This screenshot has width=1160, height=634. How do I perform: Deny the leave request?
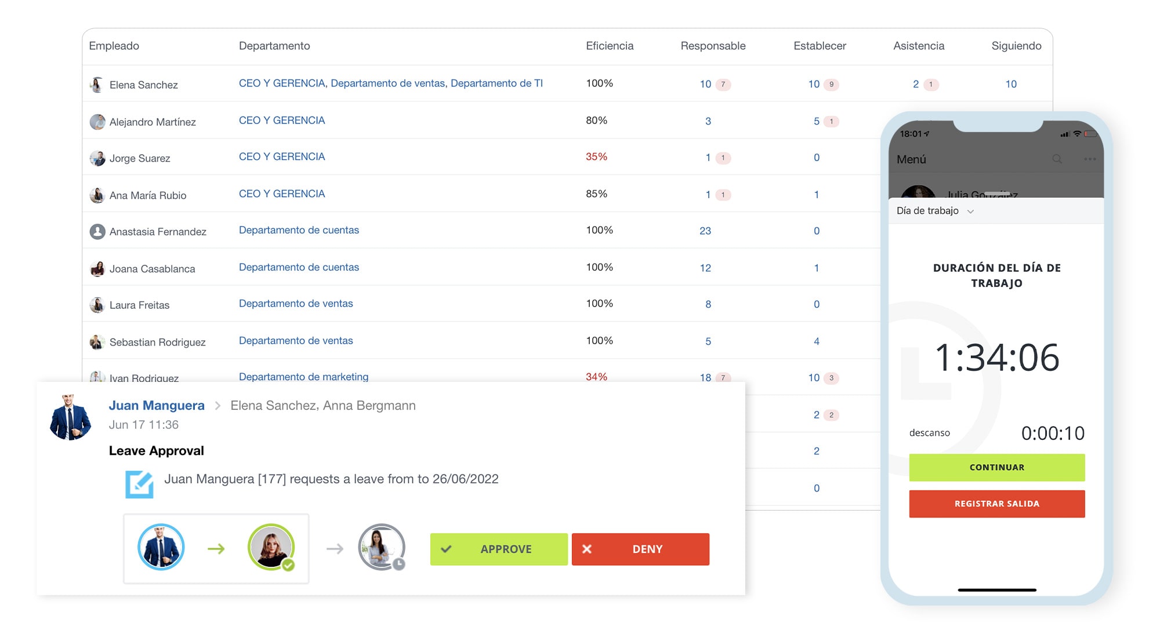pos(640,549)
